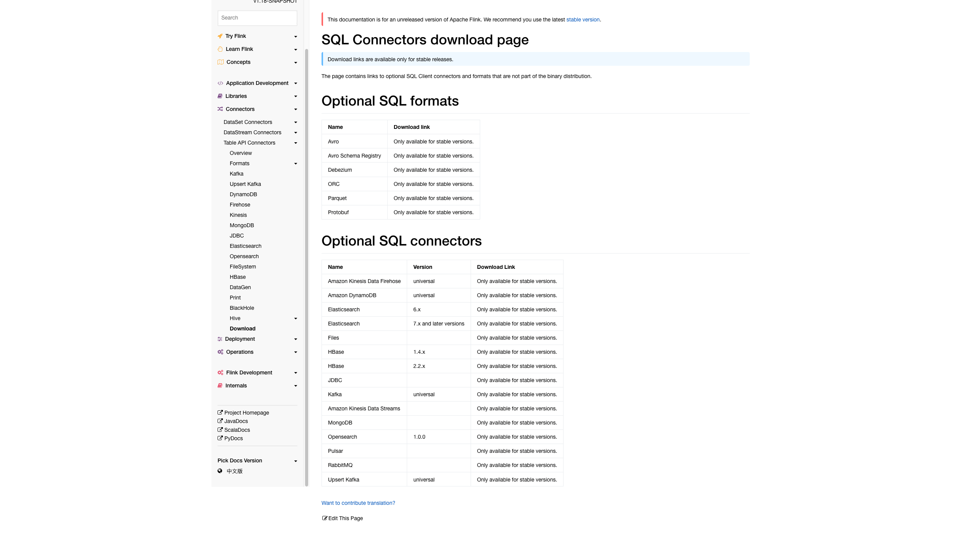
Task: Click the edit pencil icon near Edit This Page
Action: pyautogui.click(x=325, y=518)
